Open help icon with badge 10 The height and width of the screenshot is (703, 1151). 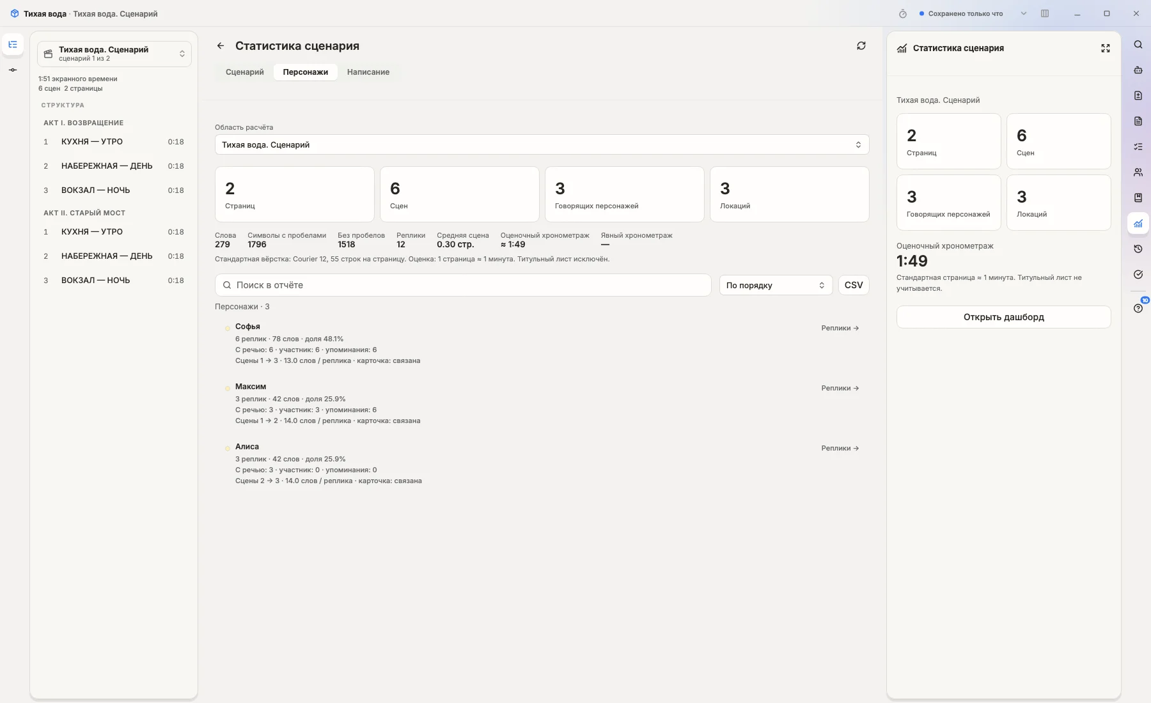[x=1138, y=308]
